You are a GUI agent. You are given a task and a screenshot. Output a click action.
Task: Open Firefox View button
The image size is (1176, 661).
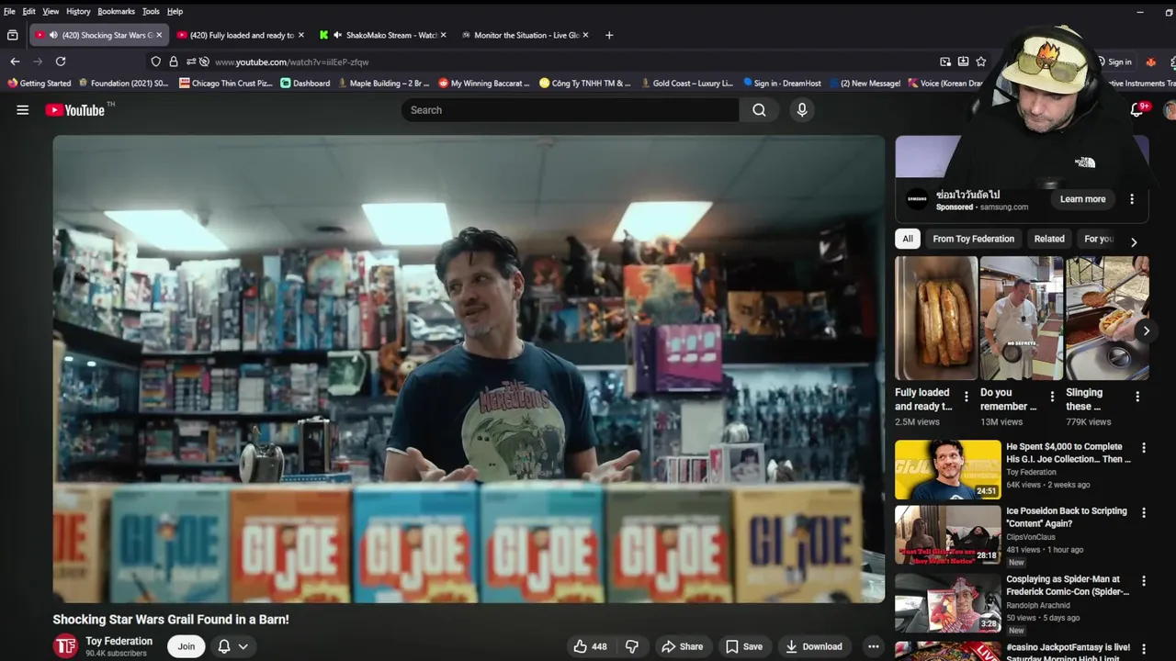pyautogui.click(x=12, y=35)
